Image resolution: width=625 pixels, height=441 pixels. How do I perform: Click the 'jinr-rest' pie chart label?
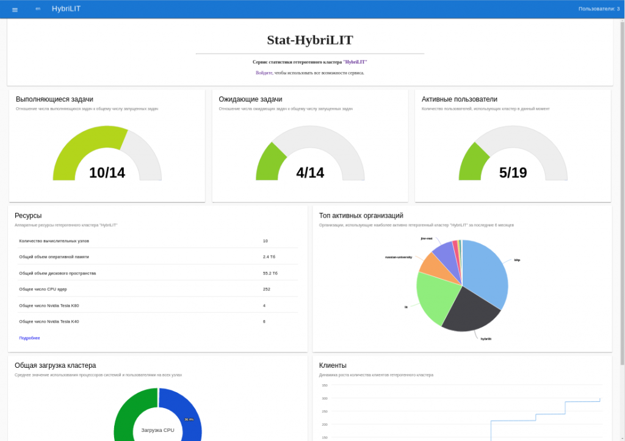click(x=427, y=238)
